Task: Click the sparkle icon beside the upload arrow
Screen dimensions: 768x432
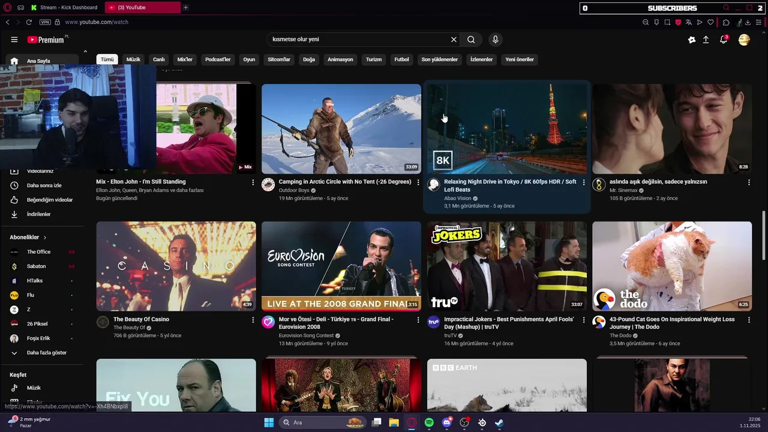Action: 692,40
